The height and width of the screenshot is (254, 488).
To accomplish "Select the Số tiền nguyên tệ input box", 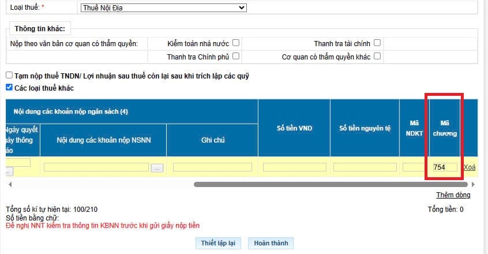I will 365,167.
